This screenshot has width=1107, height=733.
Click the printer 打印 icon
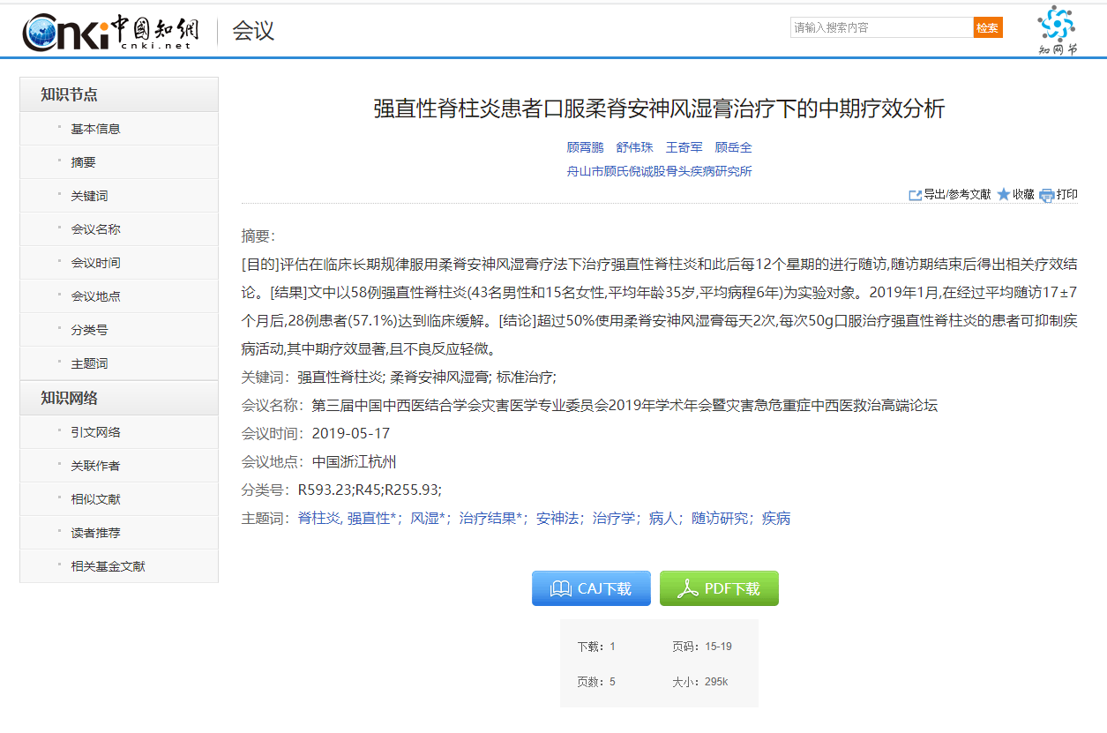1047,195
